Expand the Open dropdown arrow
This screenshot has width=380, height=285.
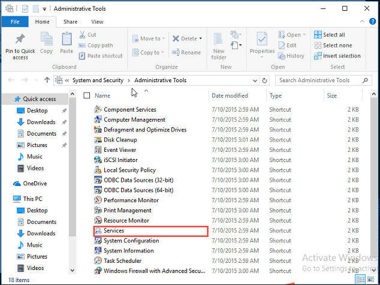click(x=304, y=35)
